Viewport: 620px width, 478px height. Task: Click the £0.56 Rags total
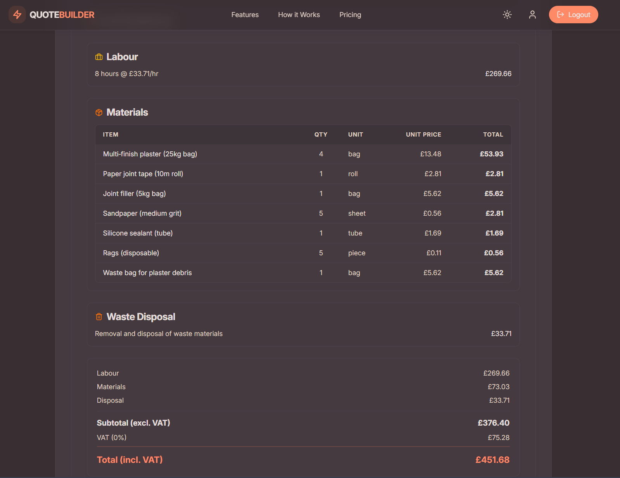tap(494, 253)
